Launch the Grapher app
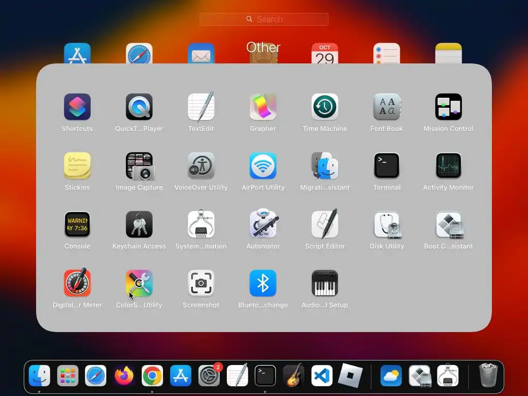The image size is (528, 396). pyautogui.click(x=263, y=107)
